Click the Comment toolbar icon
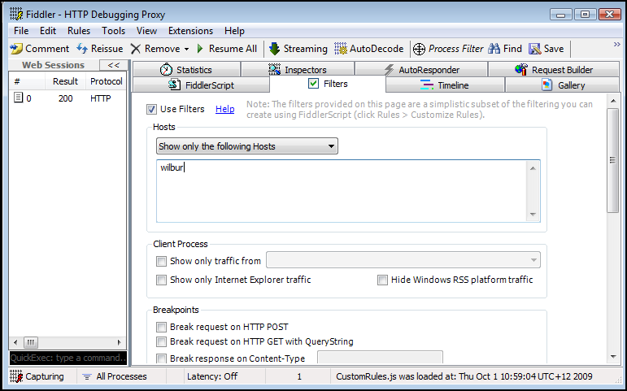This screenshot has height=391, width=627. [x=16, y=49]
